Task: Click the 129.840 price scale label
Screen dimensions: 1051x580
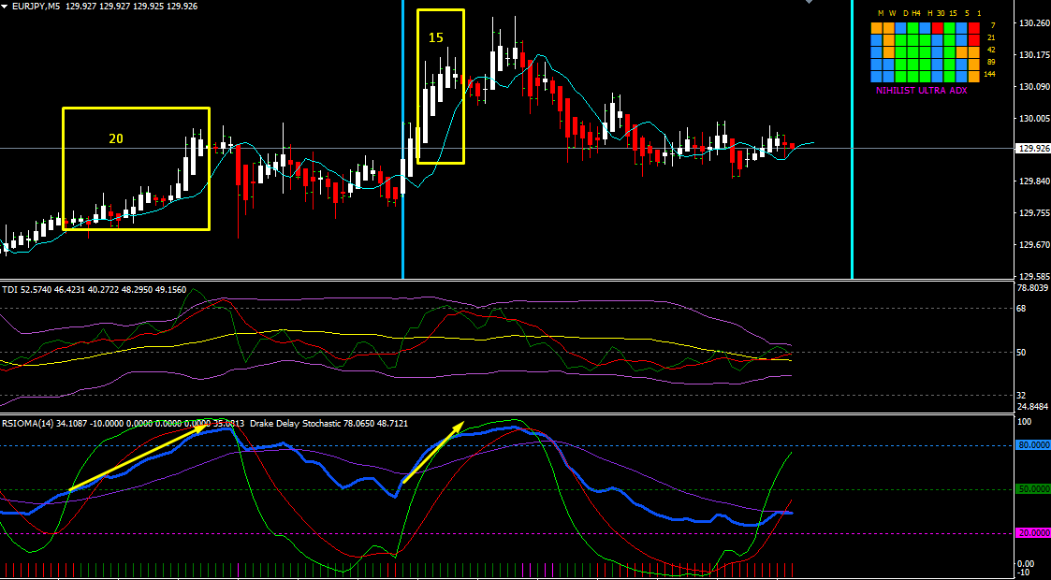Action: [x=1034, y=181]
